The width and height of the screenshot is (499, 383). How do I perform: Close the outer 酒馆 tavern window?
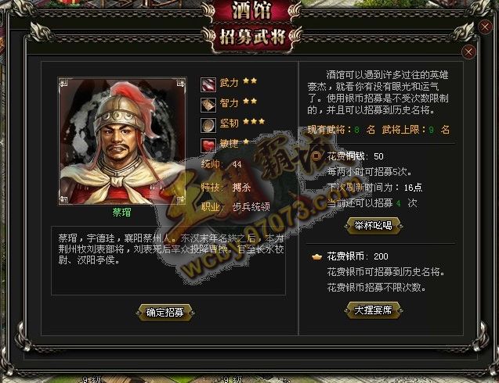485,27
